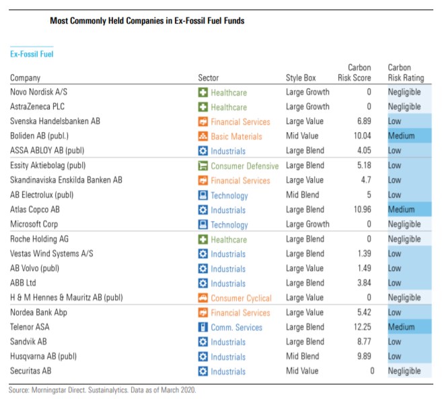
Task: Click Comm. Services icon for Telenor ASA
Action: 202,328
